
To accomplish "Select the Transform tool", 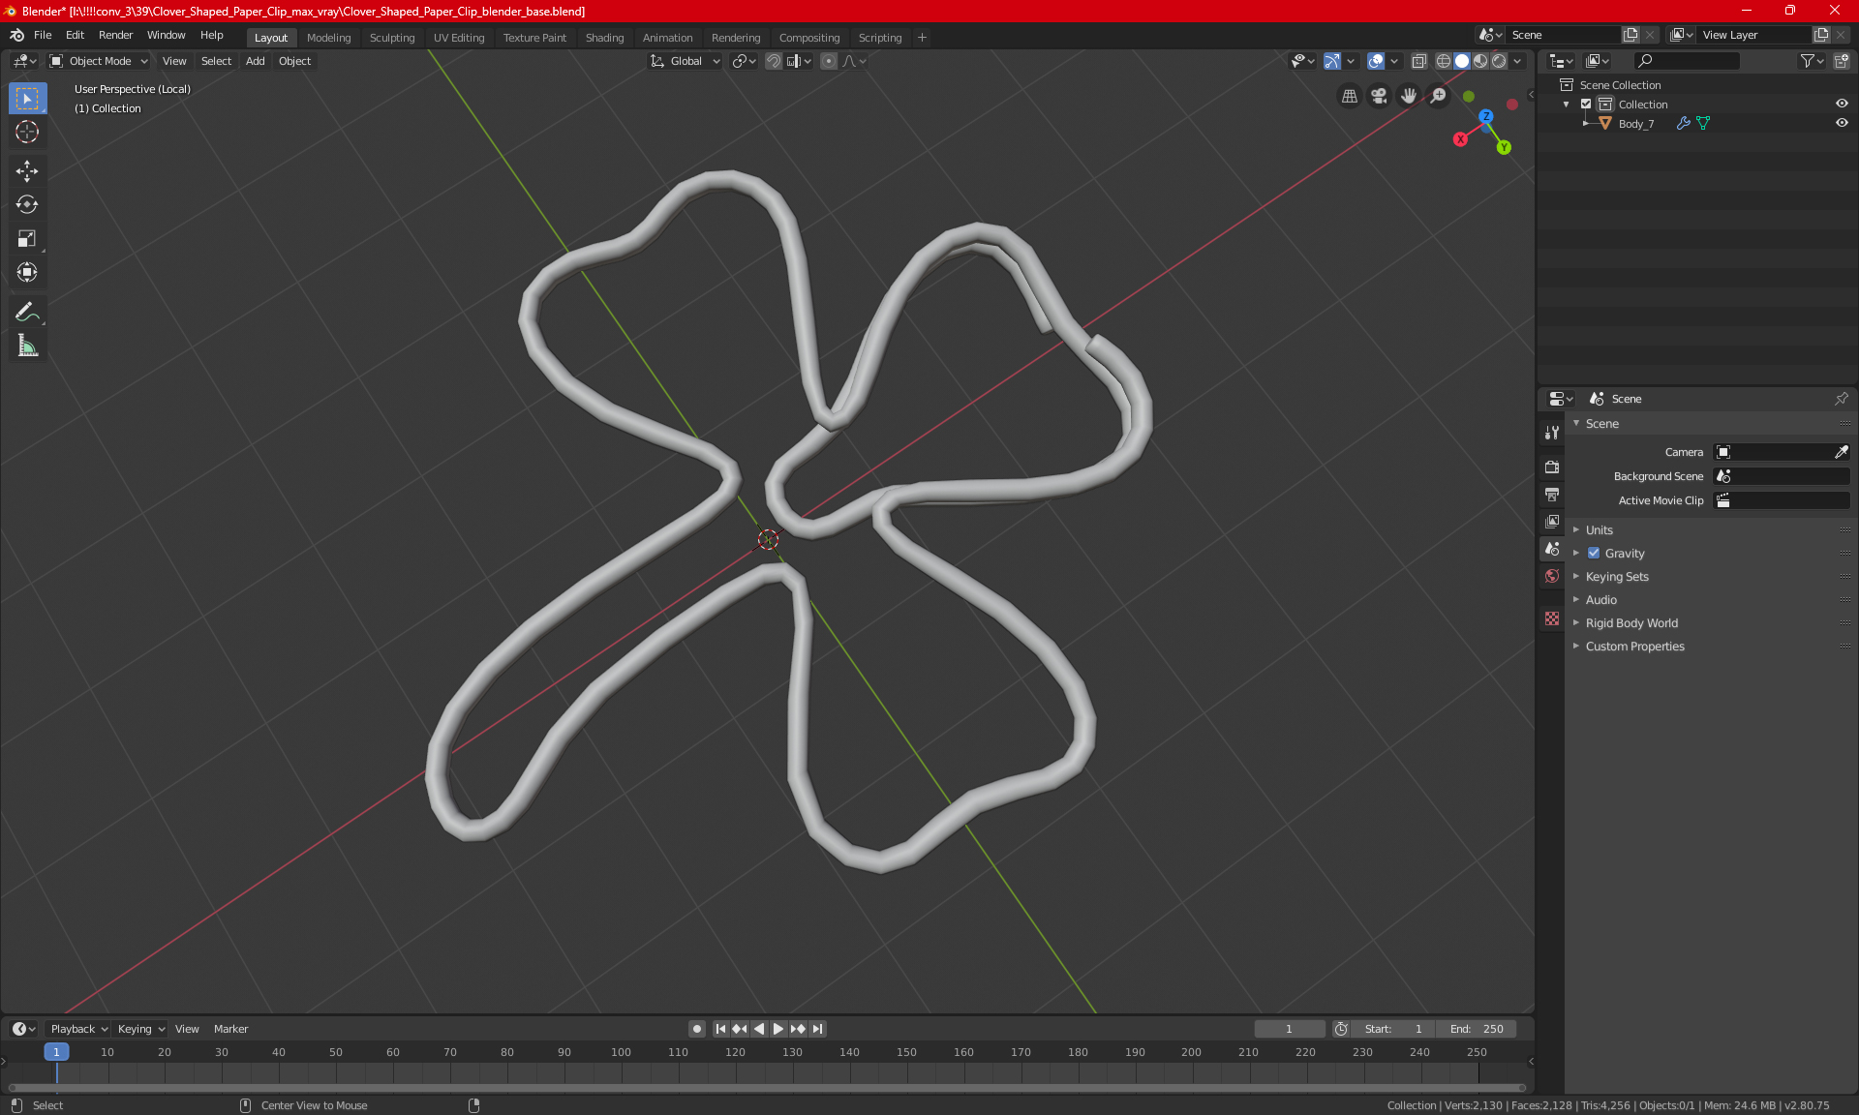I will pos(27,273).
